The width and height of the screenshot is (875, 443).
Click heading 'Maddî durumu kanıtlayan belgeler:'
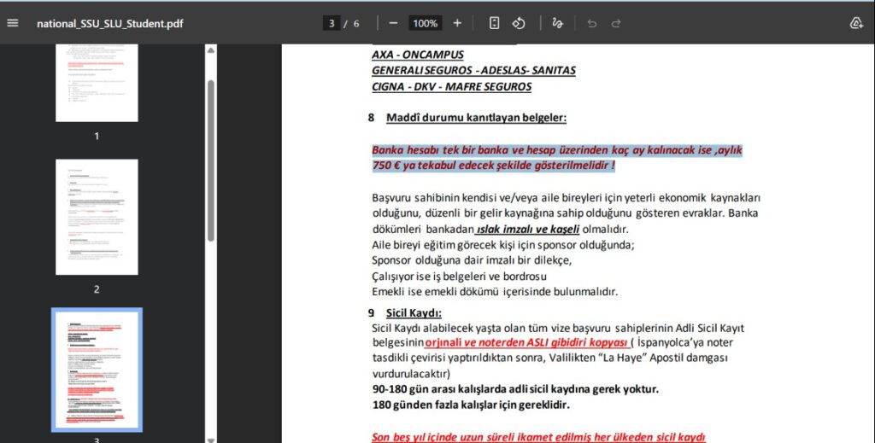[x=476, y=118]
